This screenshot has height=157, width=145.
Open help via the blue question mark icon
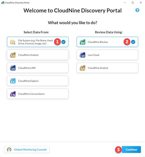click(x=137, y=10)
